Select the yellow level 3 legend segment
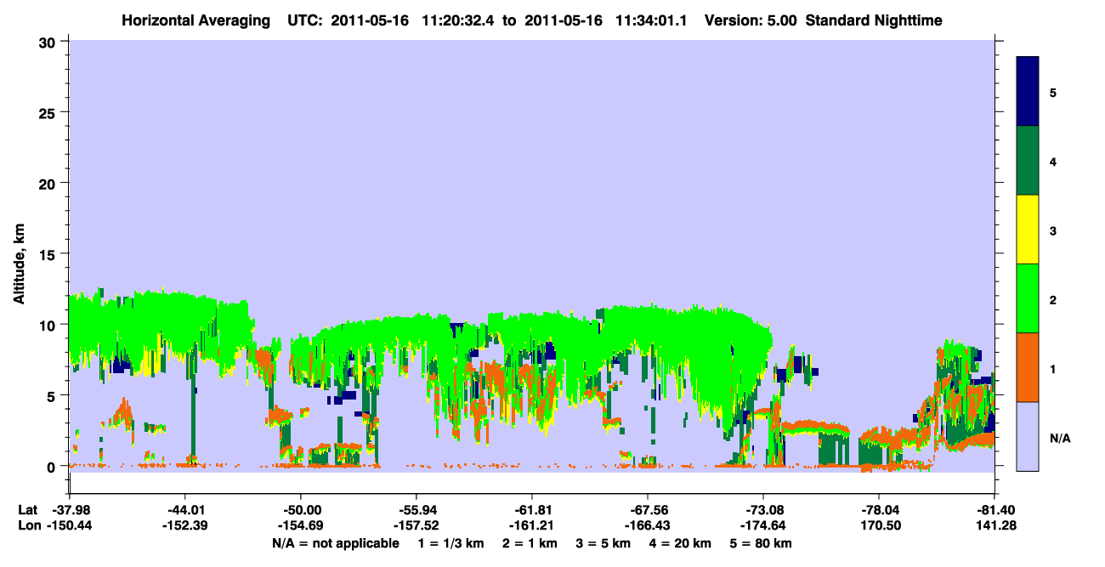This screenshot has height=567, width=1105. [x=1028, y=230]
